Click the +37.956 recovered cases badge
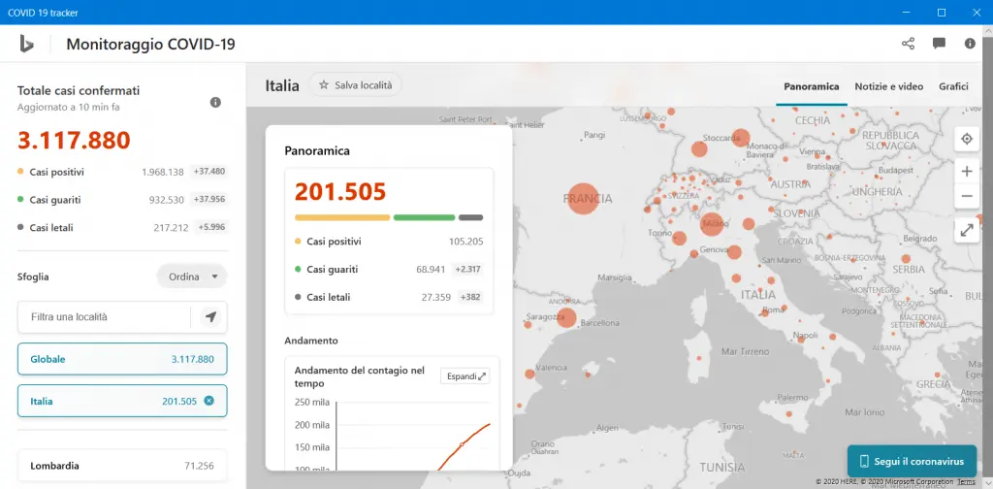The height and width of the screenshot is (489, 993). (x=209, y=199)
